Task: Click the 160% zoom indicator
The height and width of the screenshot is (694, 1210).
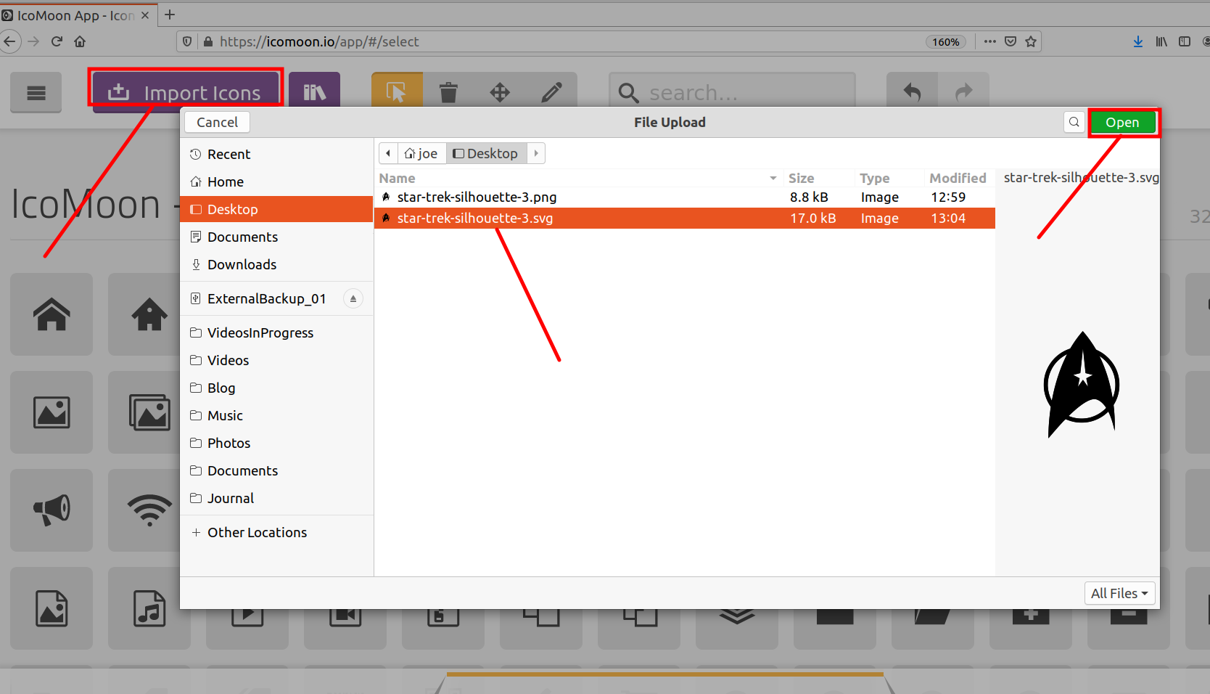Action: (946, 42)
